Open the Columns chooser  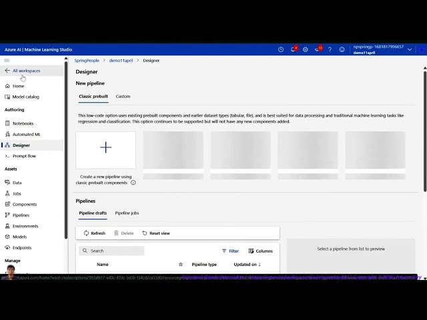[x=260, y=251]
